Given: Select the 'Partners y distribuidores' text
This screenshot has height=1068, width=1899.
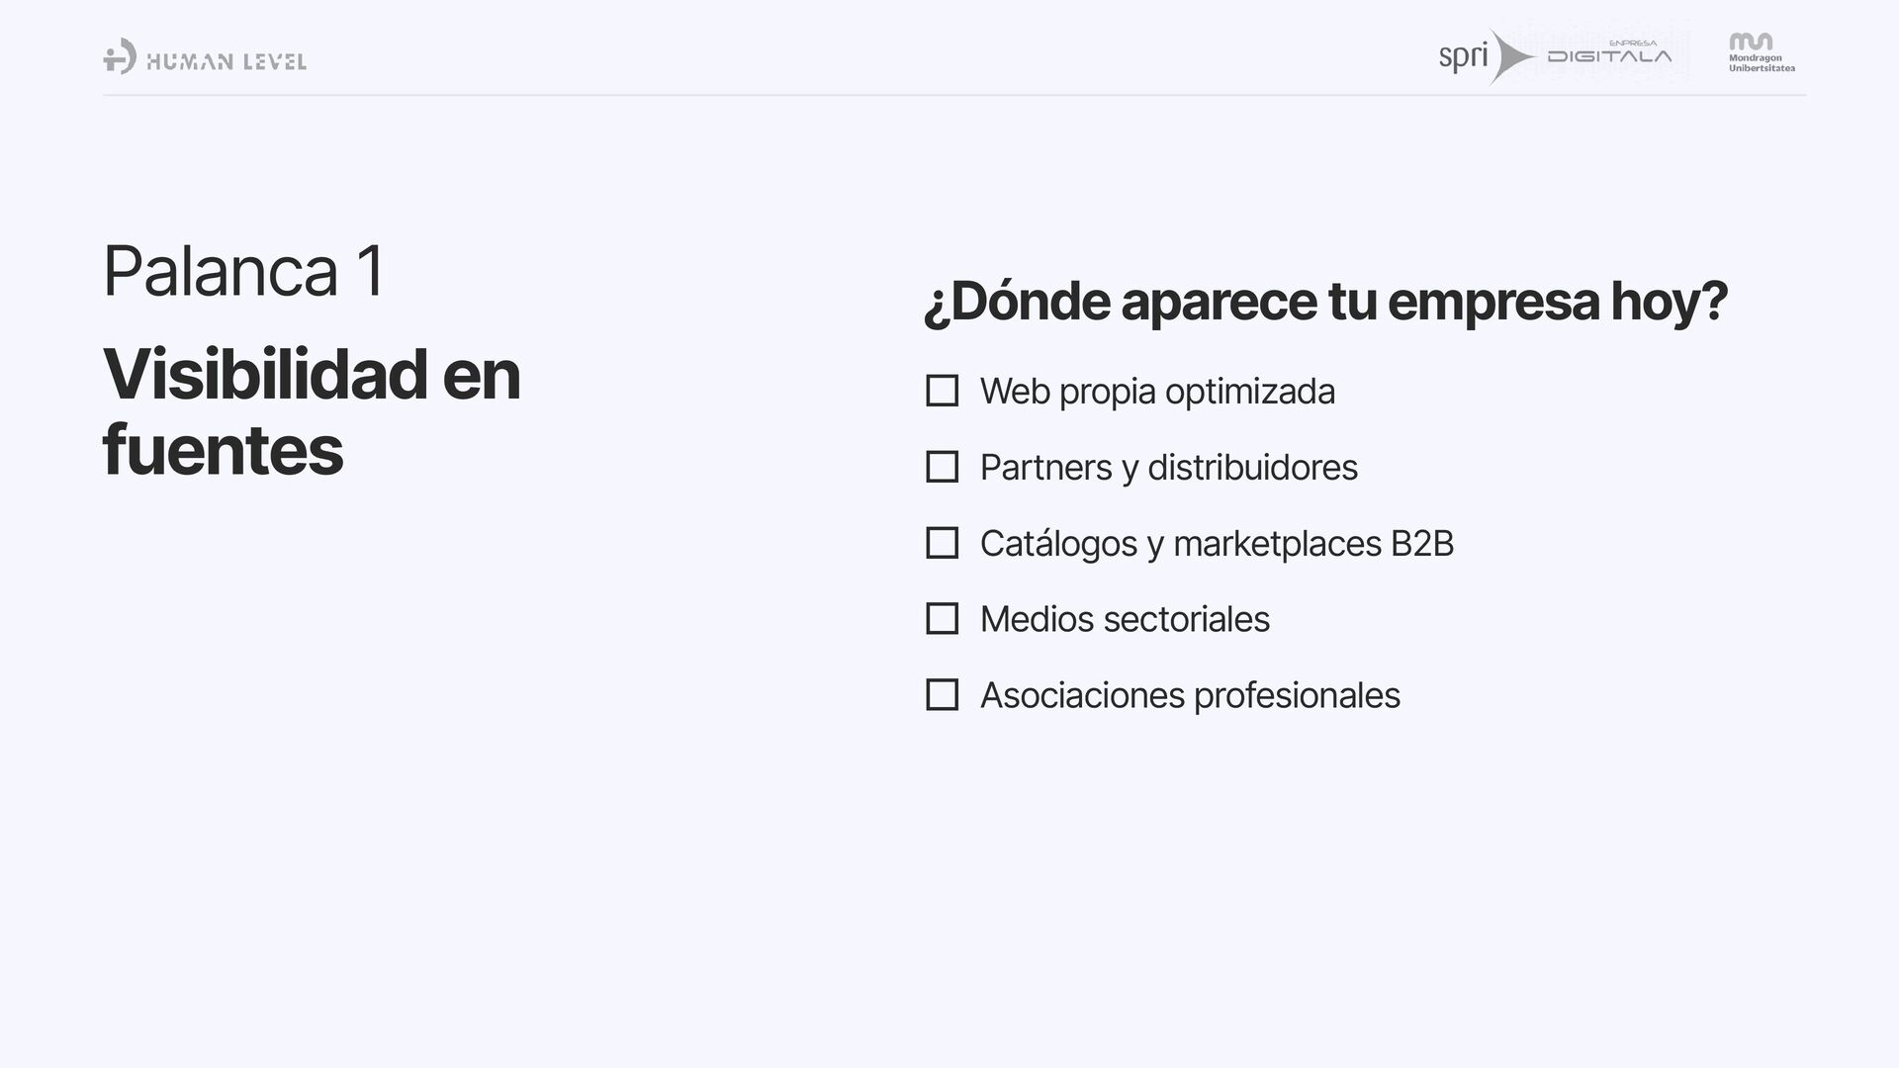Looking at the screenshot, I should 1168,468.
